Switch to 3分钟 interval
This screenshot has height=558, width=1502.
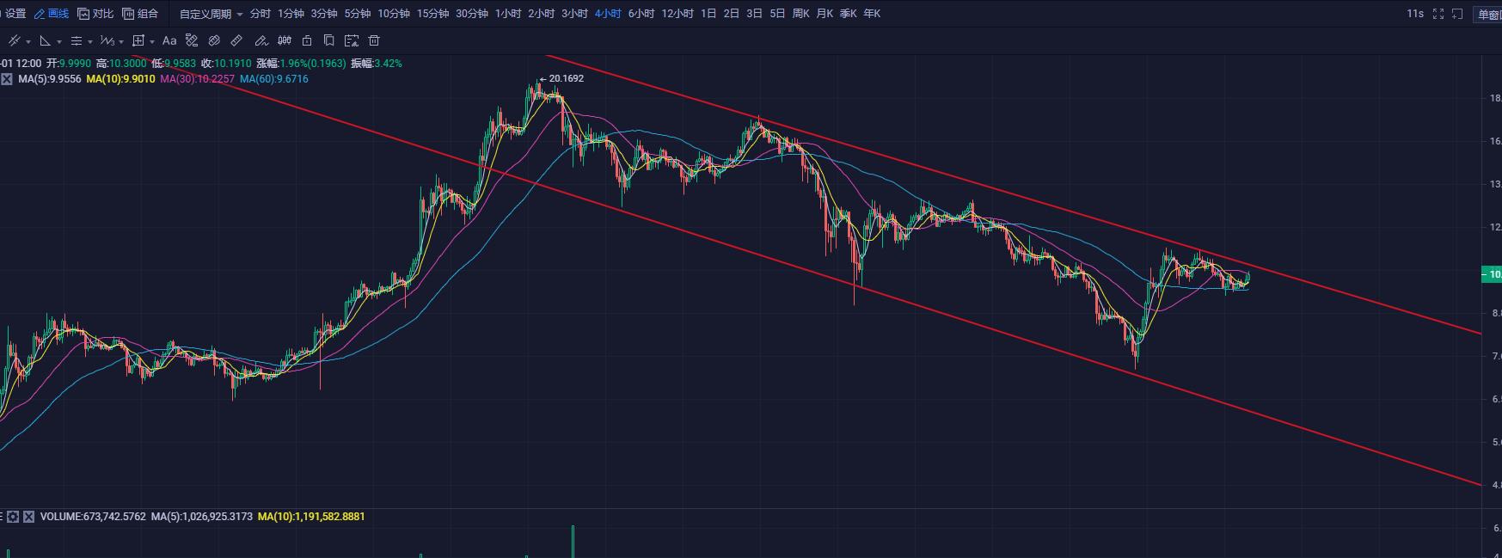(x=324, y=14)
